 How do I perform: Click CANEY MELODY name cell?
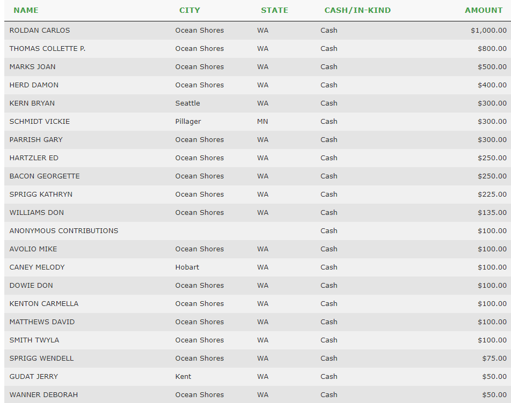pyautogui.click(x=37, y=267)
